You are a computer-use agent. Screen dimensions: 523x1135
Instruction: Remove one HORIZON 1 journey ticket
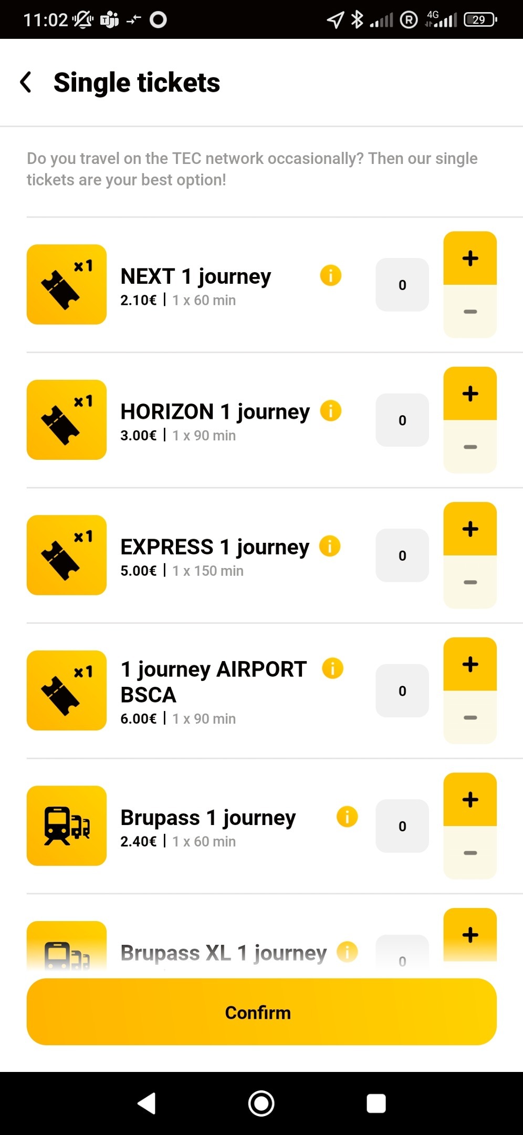470,447
